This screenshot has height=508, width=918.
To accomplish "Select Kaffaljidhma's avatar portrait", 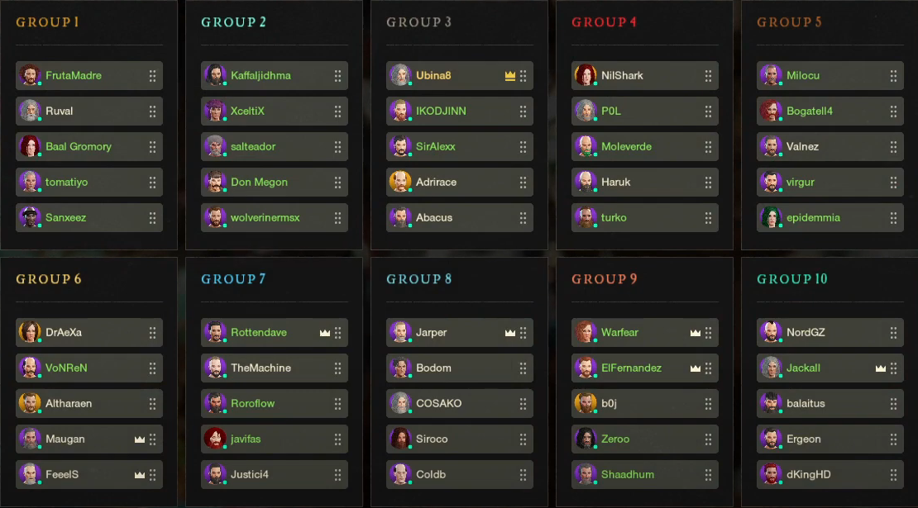I will pos(215,76).
